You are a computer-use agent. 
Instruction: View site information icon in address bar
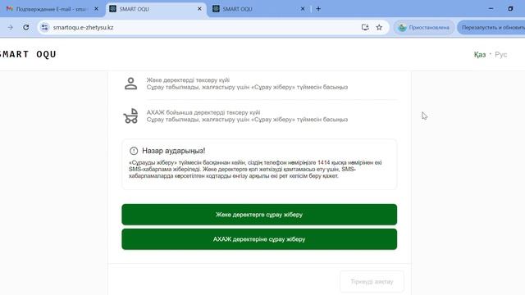pyautogui.click(x=44, y=27)
